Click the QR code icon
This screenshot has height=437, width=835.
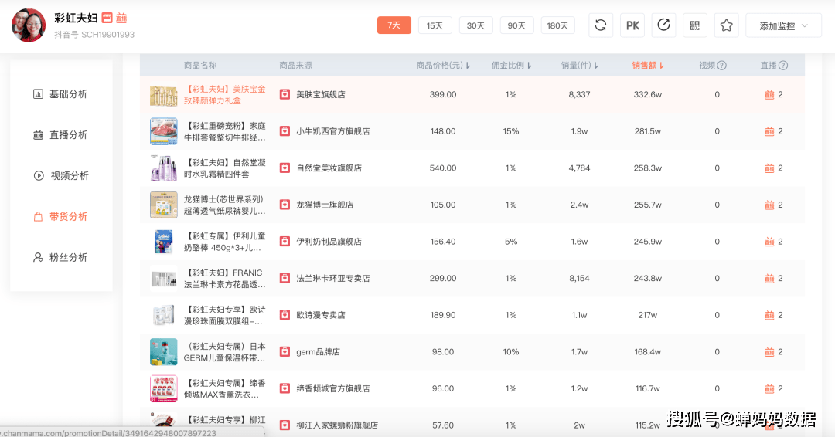point(694,25)
